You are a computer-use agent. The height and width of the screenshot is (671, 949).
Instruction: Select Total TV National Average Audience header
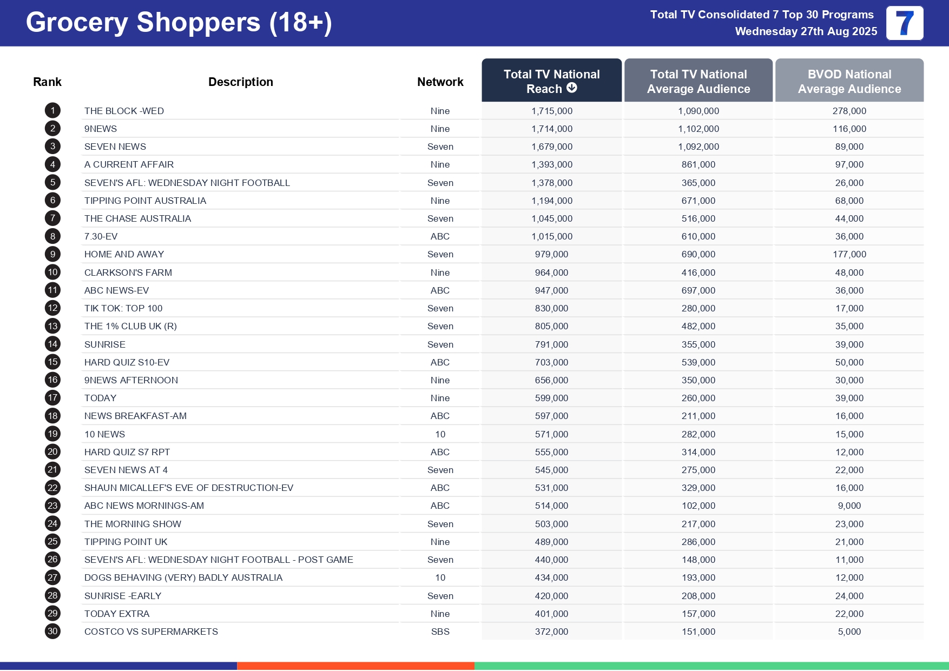(698, 81)
